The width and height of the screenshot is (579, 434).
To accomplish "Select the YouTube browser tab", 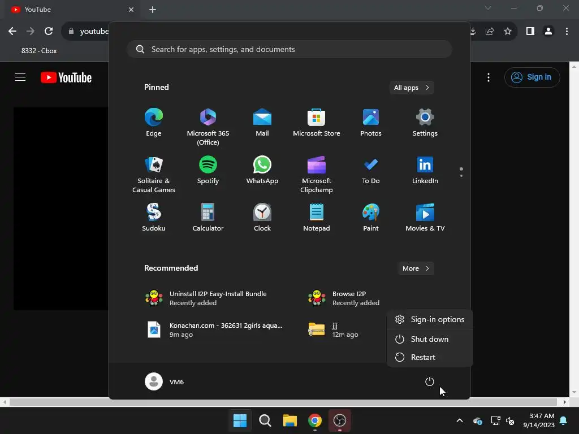I will point(72,10).
